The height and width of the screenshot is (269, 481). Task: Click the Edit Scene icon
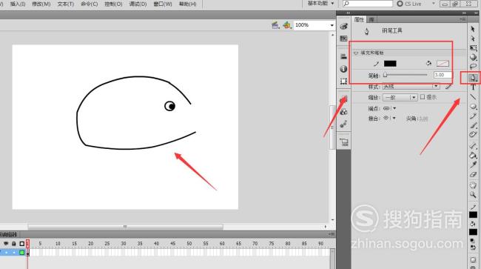[x=275, y=25]
